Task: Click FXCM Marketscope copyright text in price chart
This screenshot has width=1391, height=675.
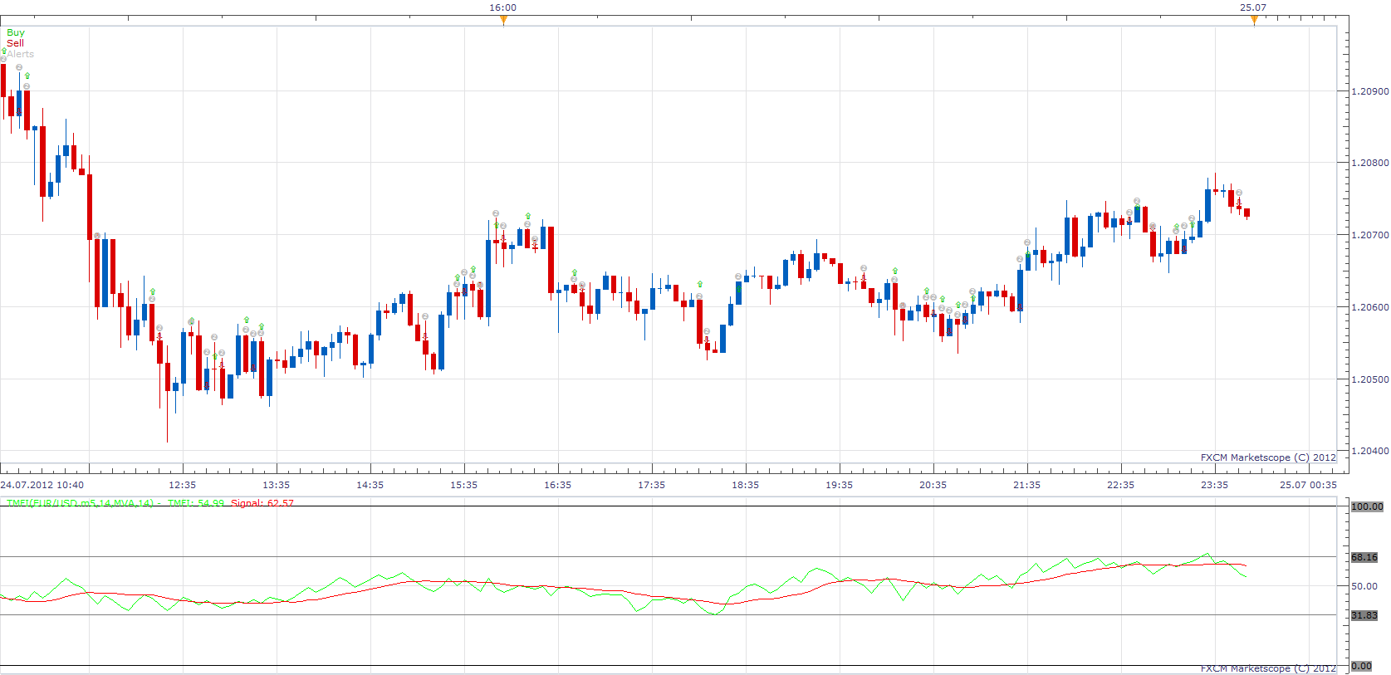Action: 1268,457
